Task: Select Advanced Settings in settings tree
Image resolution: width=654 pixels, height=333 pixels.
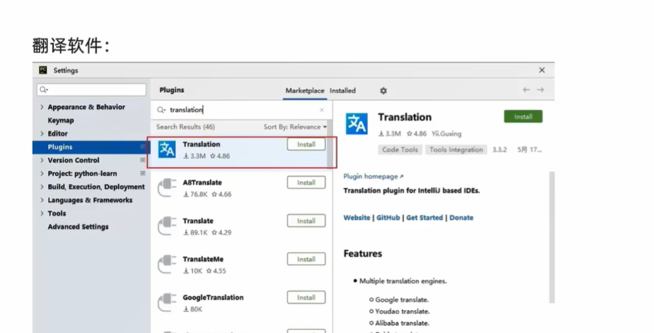Action: tap(78, 227)
